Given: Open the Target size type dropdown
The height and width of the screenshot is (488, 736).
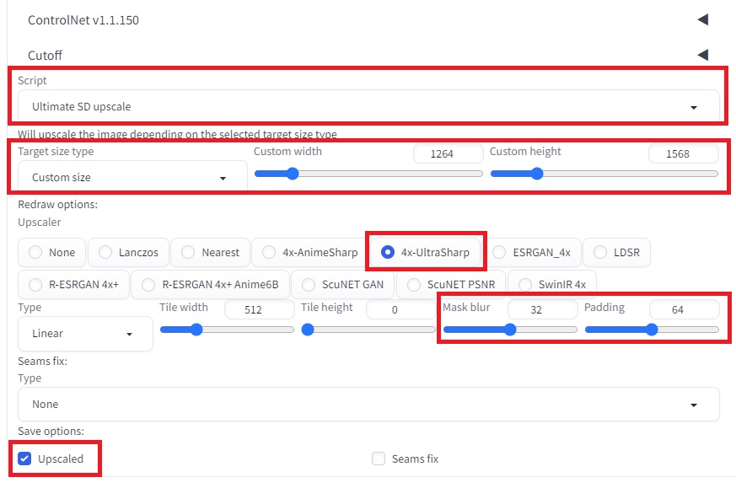Looking at the screenshot, I should point(132,177).
